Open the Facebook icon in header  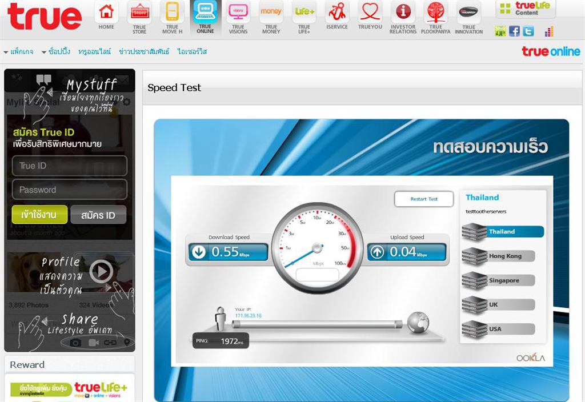tap(514, 31)
